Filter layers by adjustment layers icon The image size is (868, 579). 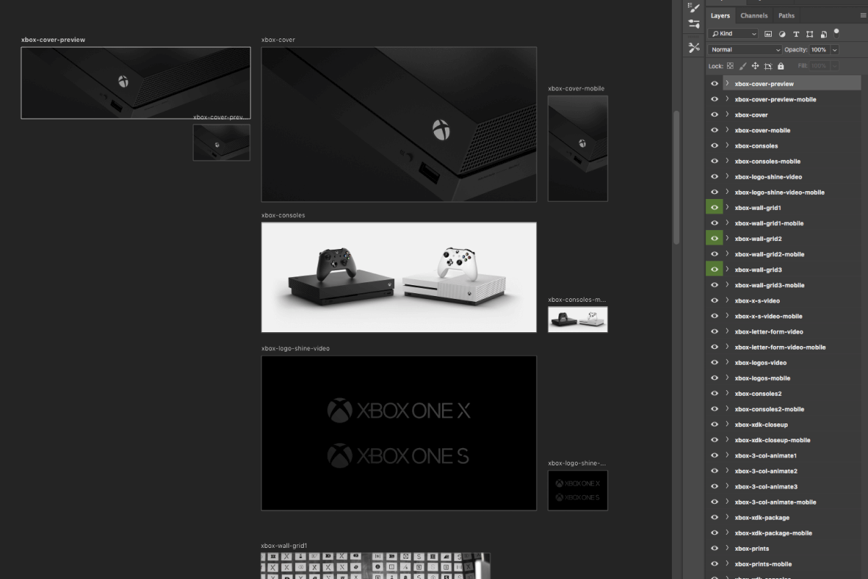[x=782, y=34]
